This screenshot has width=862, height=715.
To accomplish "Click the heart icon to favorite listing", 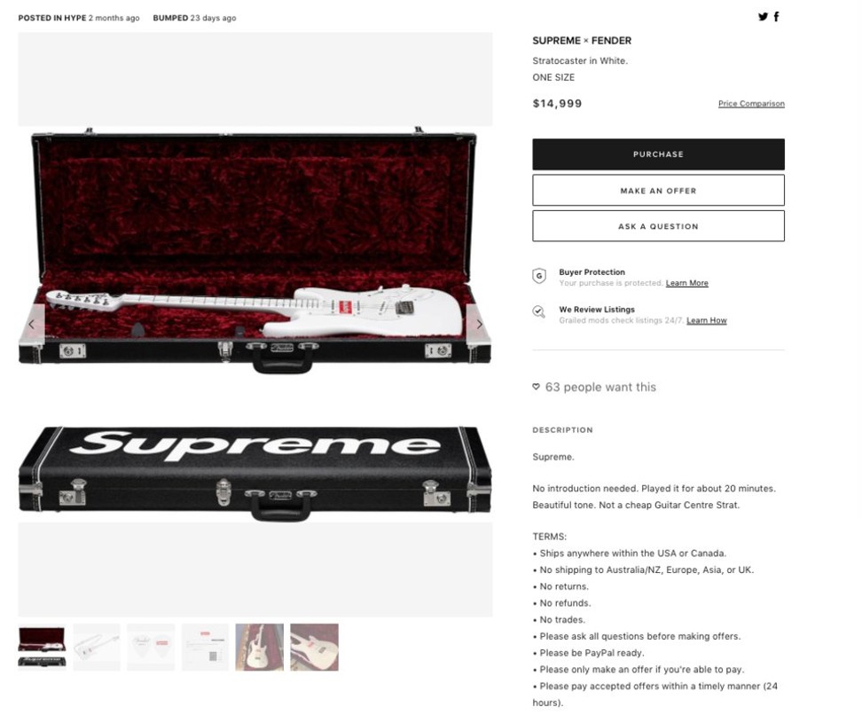I will pos(536,387).
